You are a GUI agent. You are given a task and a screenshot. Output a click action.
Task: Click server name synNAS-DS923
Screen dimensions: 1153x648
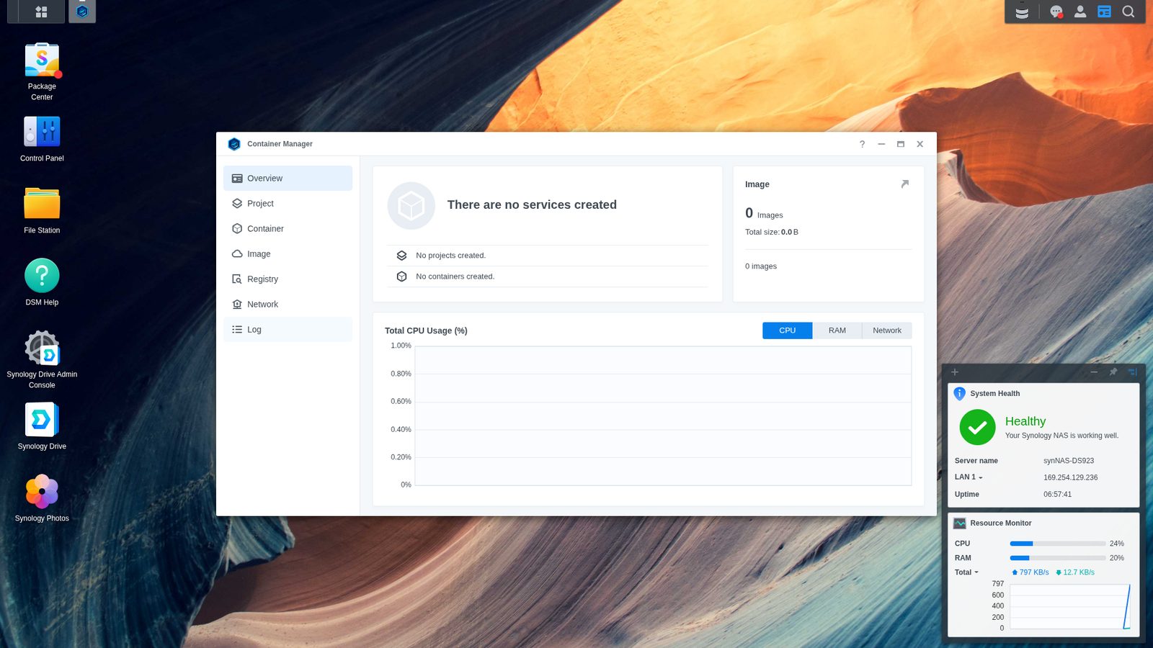click(x=1069, y=461)
